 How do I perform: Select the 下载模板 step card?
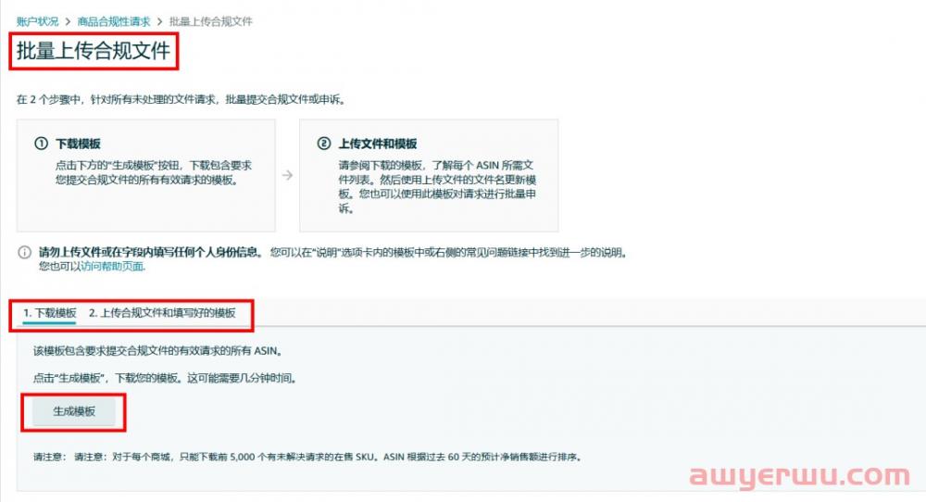pyautogui.click(x=146, y=175)
